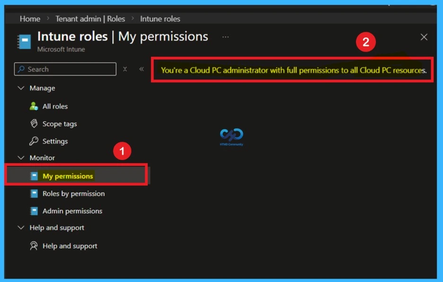The width and height of the screenshot is (443, 282).
Task: Click the search magnifier icon
Action: 22,69
